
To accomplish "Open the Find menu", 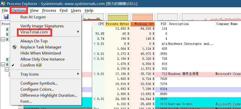I will [x=64, y=11].
